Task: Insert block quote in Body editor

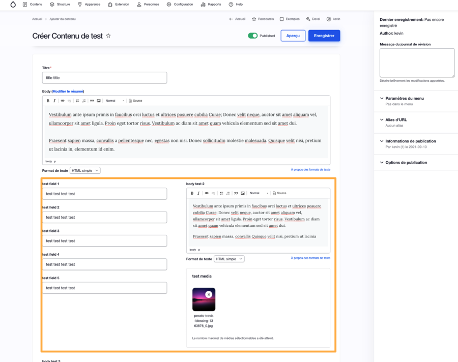Action: (92, 101)
